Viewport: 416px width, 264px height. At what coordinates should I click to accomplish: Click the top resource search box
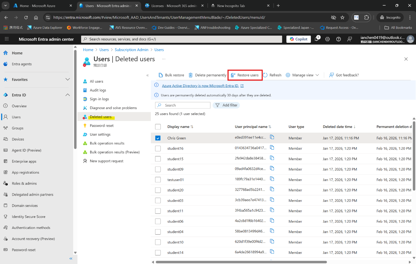click(x=182, y=39)
